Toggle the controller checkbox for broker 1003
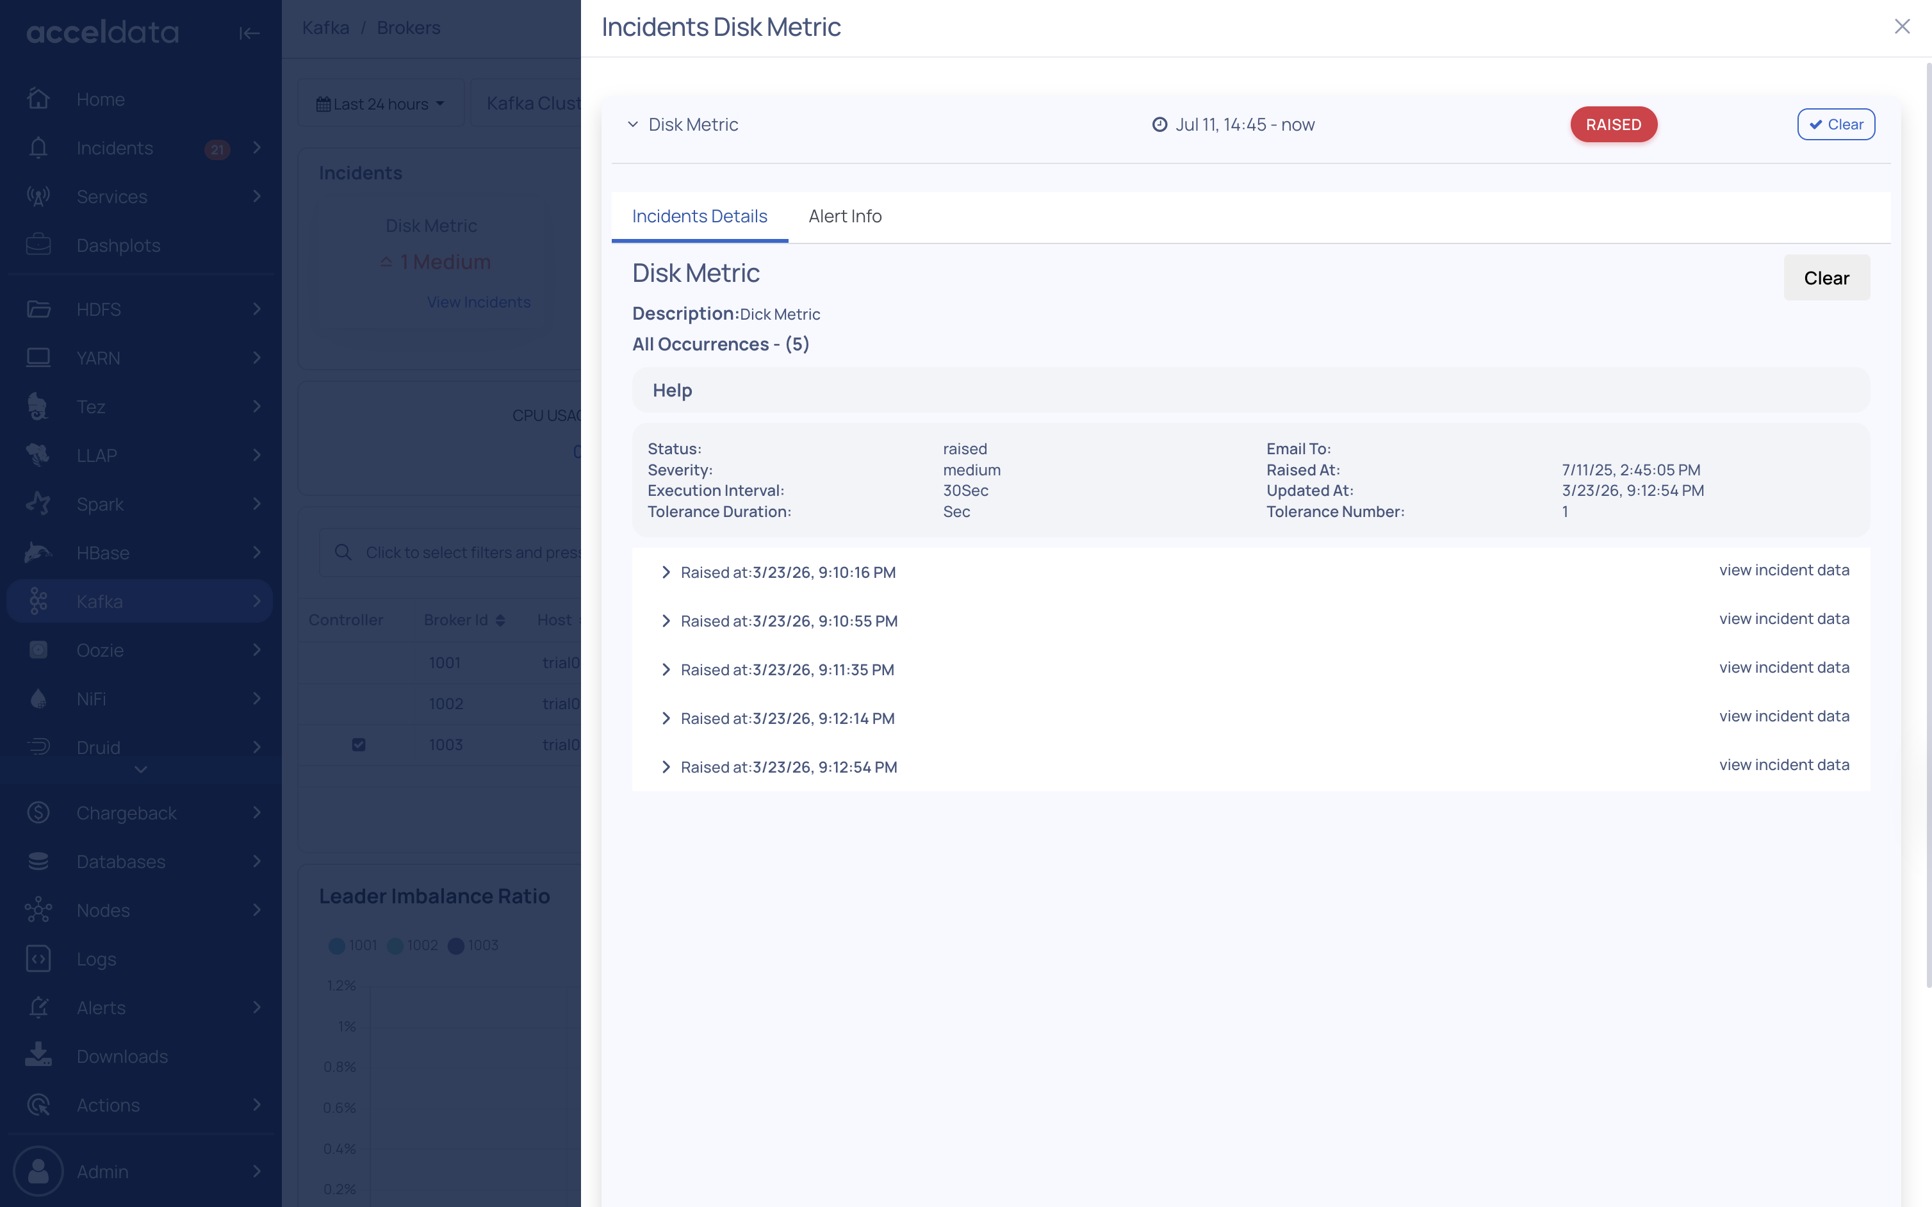1932x1207 pixels. click(x=358, y=744)
